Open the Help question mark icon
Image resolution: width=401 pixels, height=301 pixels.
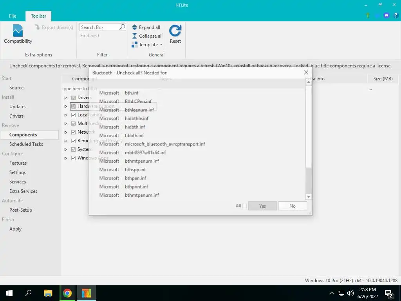click(396, 16)
